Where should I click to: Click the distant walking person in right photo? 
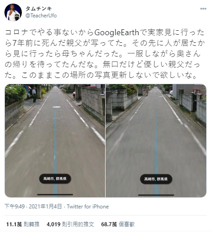pyautogui.click(x=147, y=91)
